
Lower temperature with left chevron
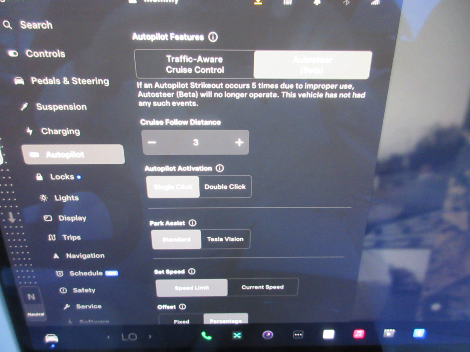108,337
